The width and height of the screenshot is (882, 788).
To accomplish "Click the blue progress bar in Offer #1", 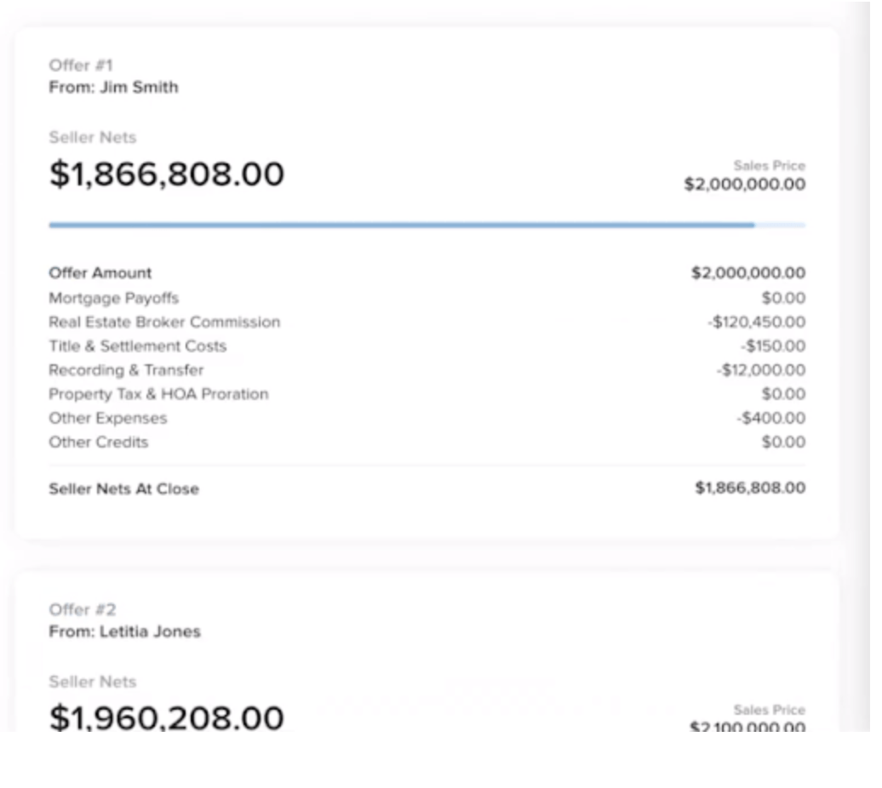I will click(x=427, y=225).
